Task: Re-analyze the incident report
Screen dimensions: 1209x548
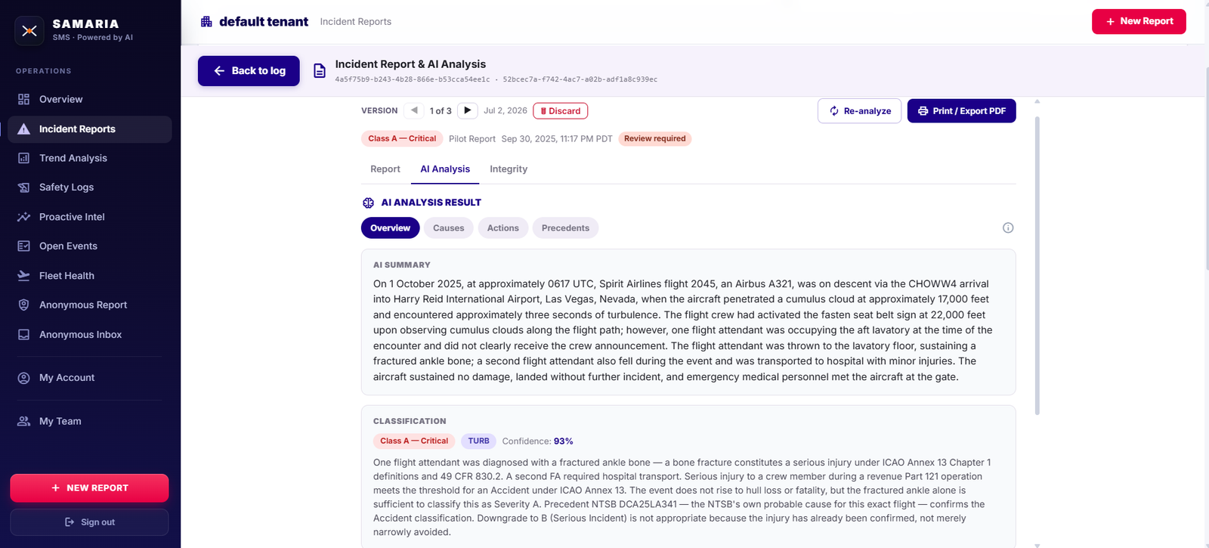Action: [860, 111]
